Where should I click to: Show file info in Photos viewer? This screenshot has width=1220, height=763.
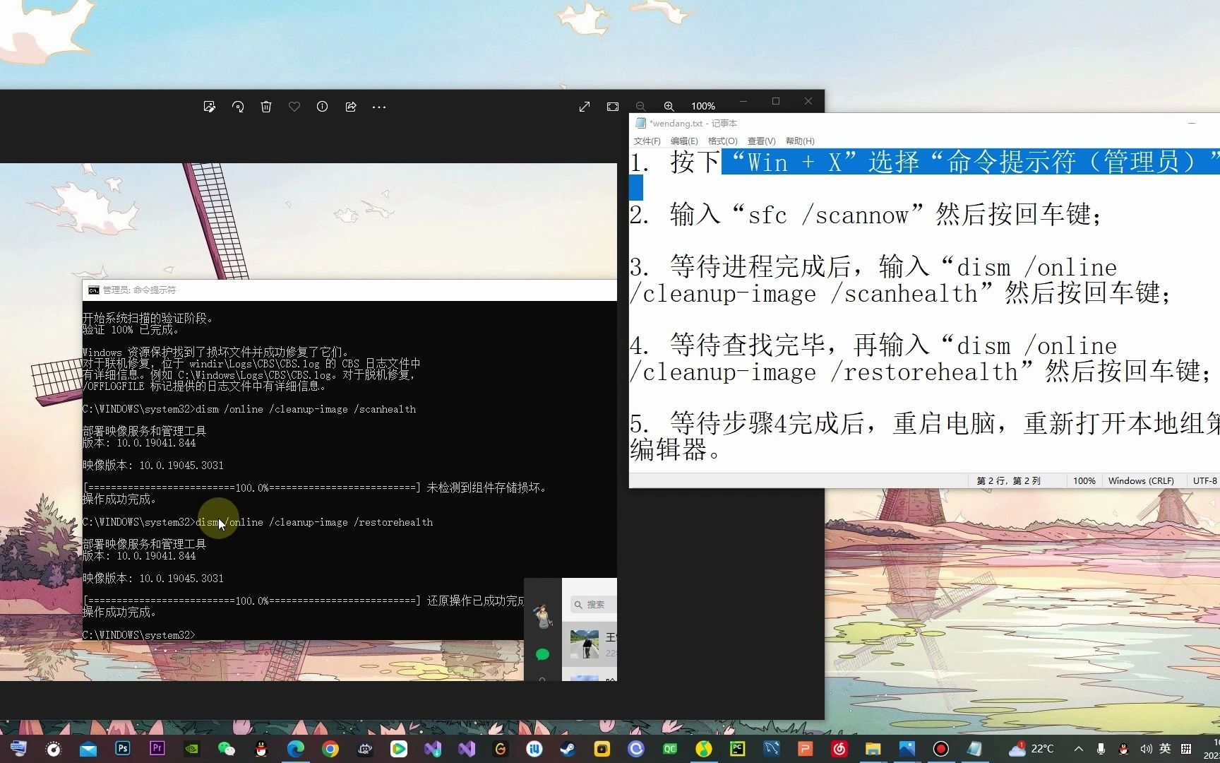(322, 107)
